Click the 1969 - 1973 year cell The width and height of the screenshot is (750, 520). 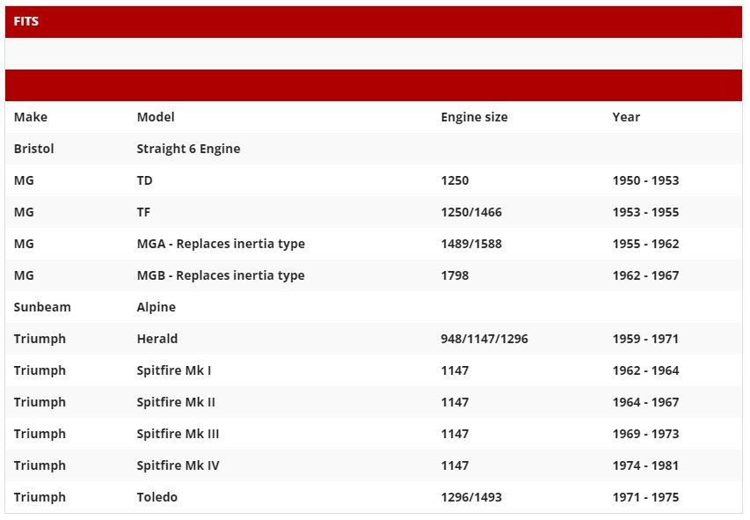pyautogui.click(x=645, y=433)
